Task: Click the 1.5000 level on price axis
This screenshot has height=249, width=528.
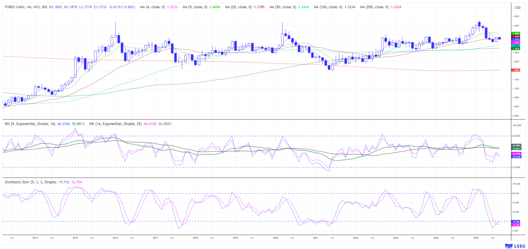Action: pyautogui.click(x=516, y=17)
